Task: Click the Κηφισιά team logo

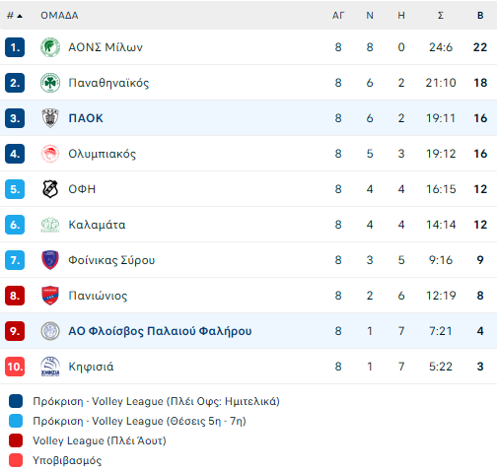Action: point(50,367)
